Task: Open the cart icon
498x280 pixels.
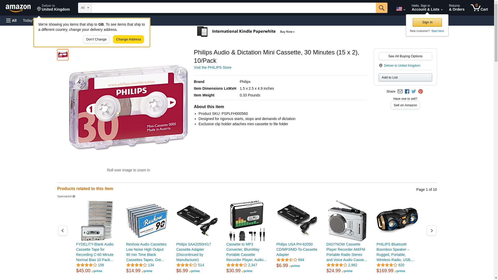Action: (x=479, y=8)
